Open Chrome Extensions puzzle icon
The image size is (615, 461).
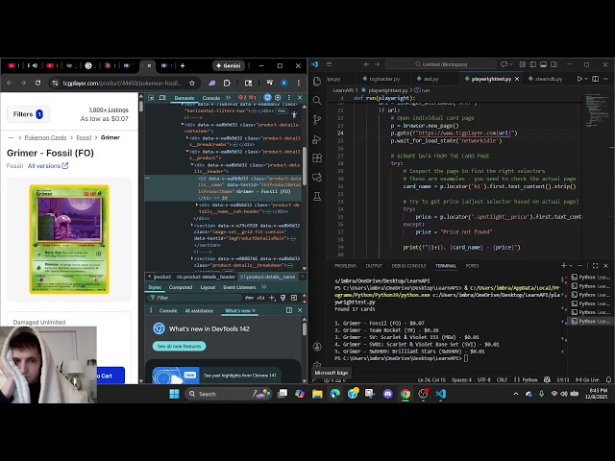pos(227,84)
